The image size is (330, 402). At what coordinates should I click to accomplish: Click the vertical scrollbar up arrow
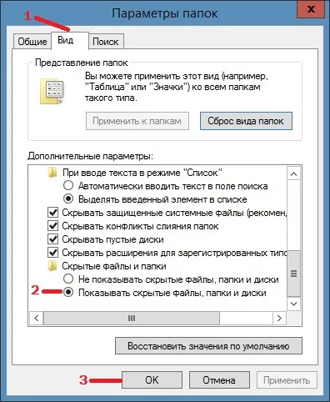[x=294, y=173]
